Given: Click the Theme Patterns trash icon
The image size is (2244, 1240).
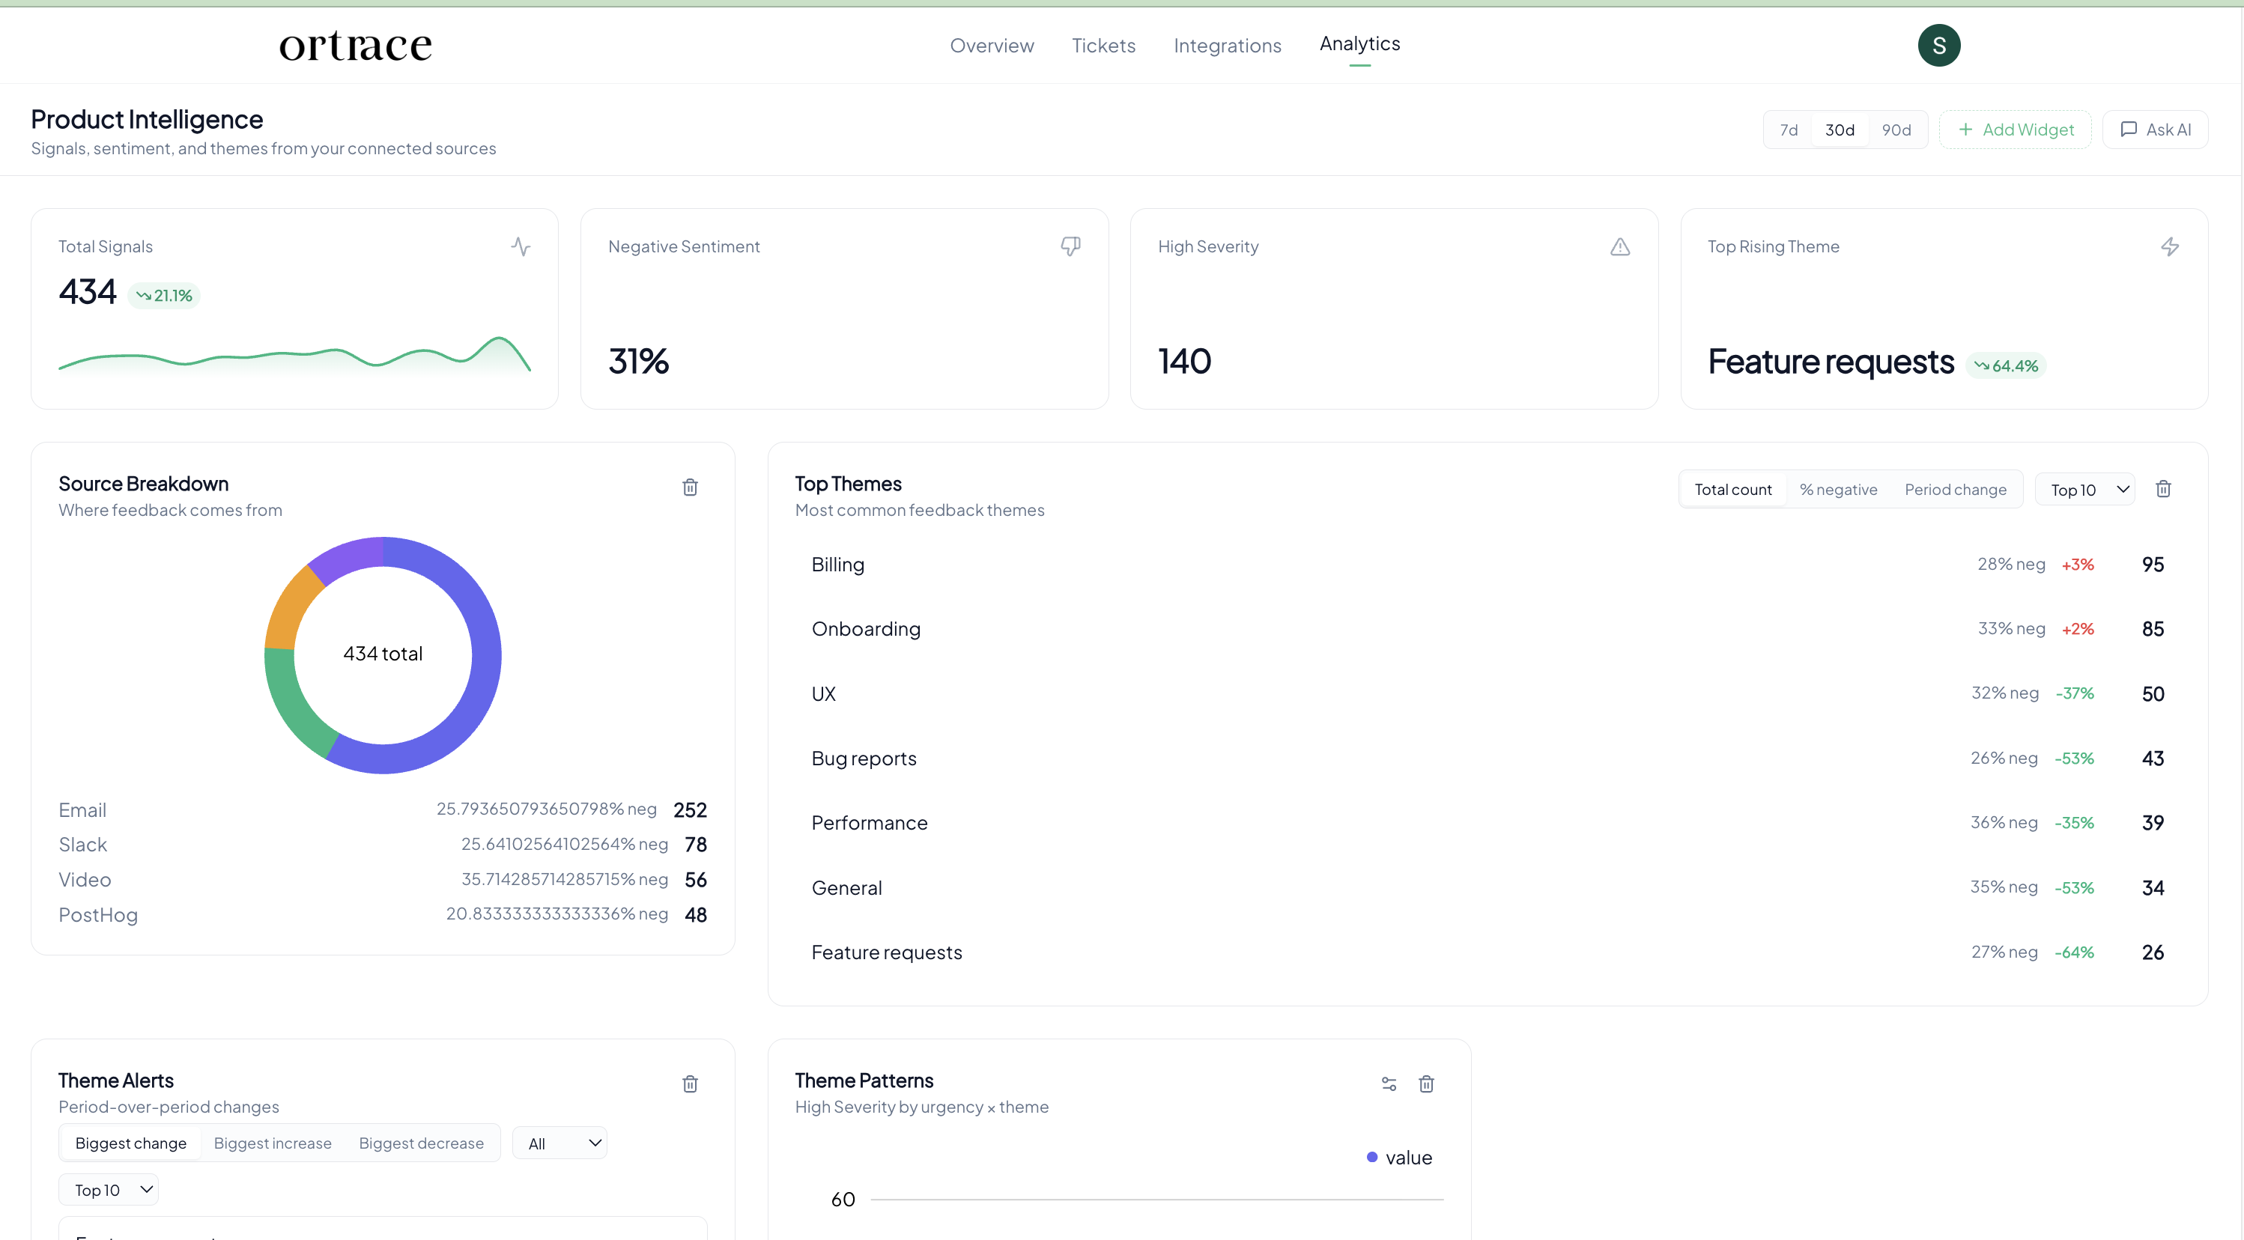Looking at the screenshot, I should pos(1426,1084).
